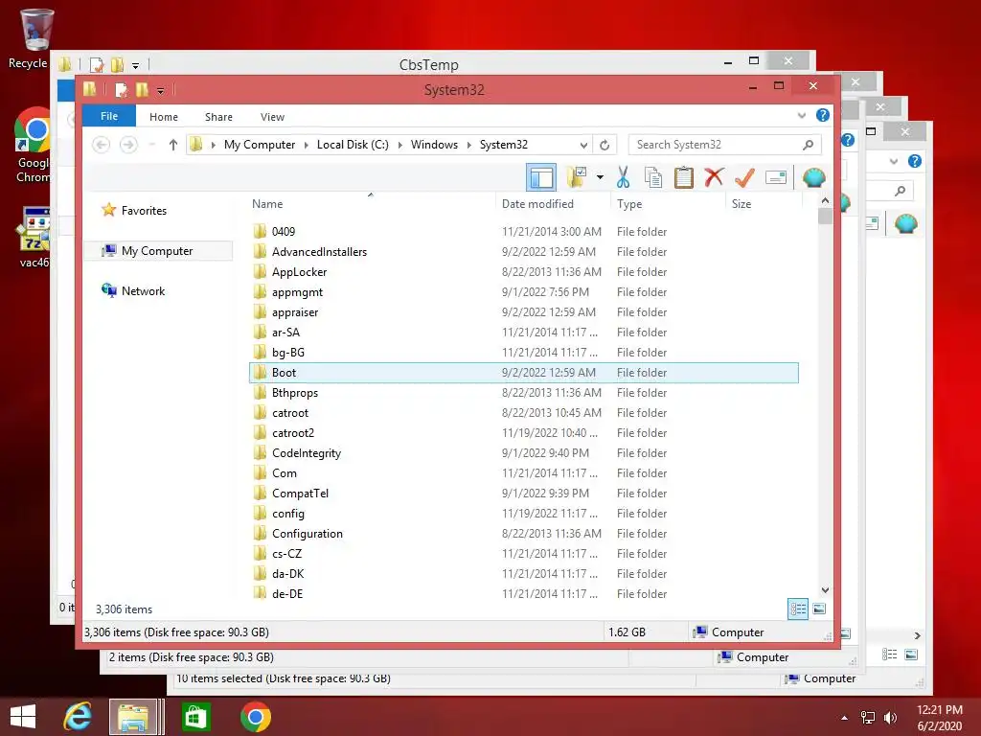Select the AdvancedInstallers folder
The width and height of the screenshot is (981, 736).
(x=524, y=252)
